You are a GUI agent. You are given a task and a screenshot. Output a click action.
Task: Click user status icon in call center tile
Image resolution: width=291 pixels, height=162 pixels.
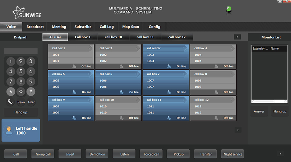[x=169, y=66]
